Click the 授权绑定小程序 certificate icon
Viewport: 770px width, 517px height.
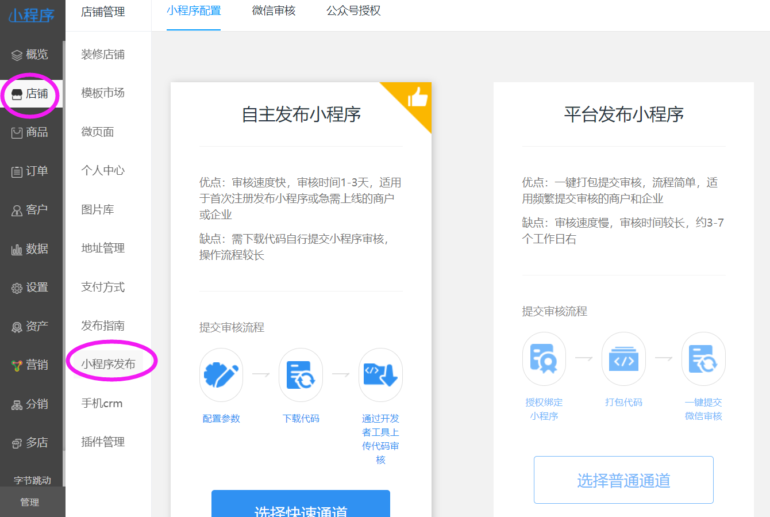(x=544, y=359)
